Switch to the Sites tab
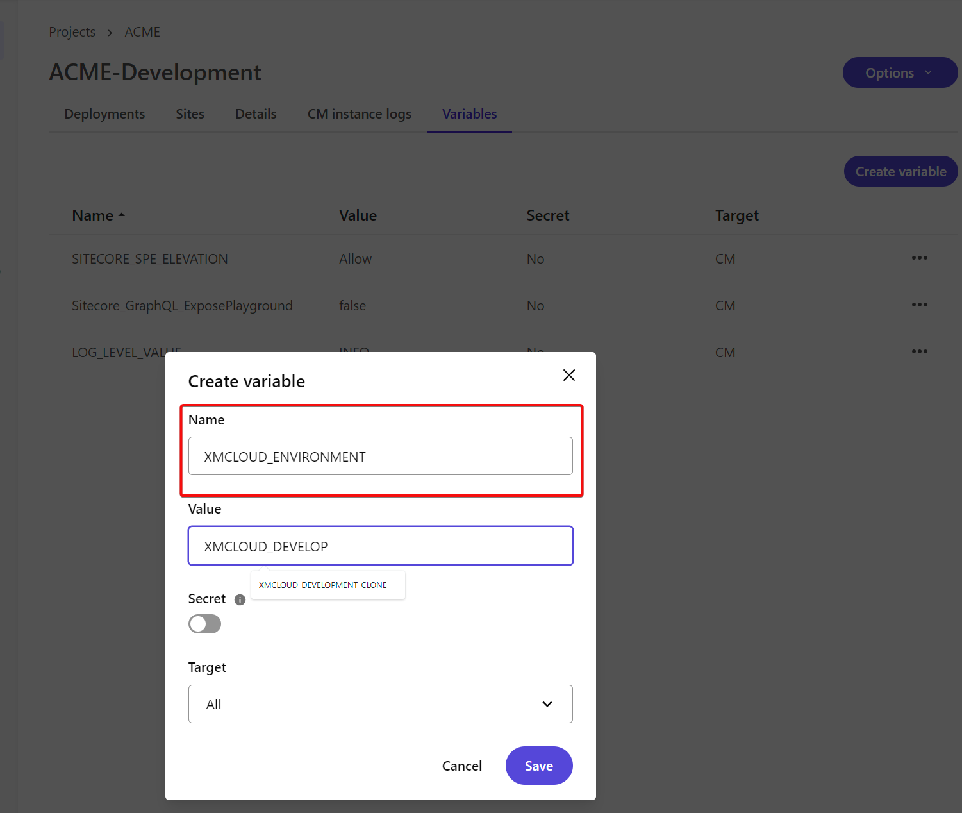This screenshot has height=813, width=962. pyautogui.click(x=190, y=114)
